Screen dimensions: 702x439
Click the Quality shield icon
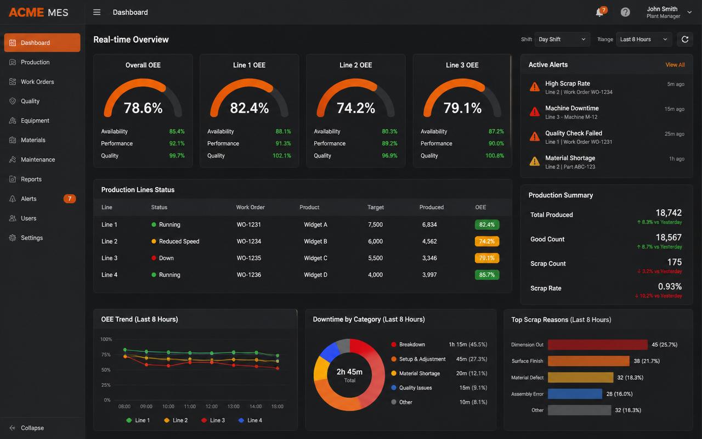[13, 101]
